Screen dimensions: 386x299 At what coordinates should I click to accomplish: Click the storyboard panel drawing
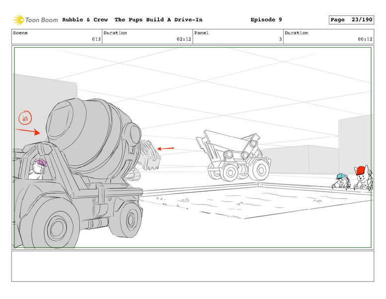point(193,147)
